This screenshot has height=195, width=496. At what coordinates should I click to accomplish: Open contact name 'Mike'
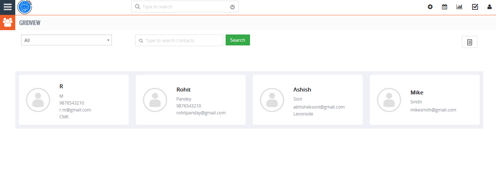[417, 93]
